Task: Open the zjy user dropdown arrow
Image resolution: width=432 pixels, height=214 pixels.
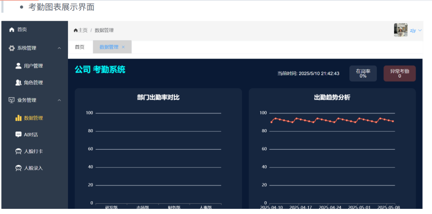Action: [420, 30]
